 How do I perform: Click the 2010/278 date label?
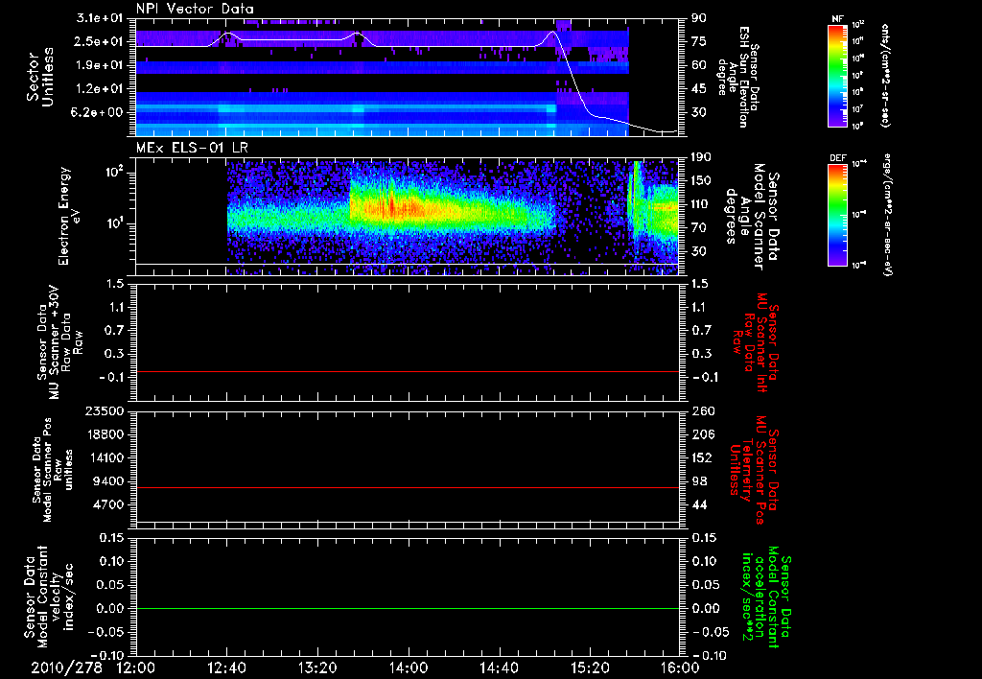pos(66,667)
